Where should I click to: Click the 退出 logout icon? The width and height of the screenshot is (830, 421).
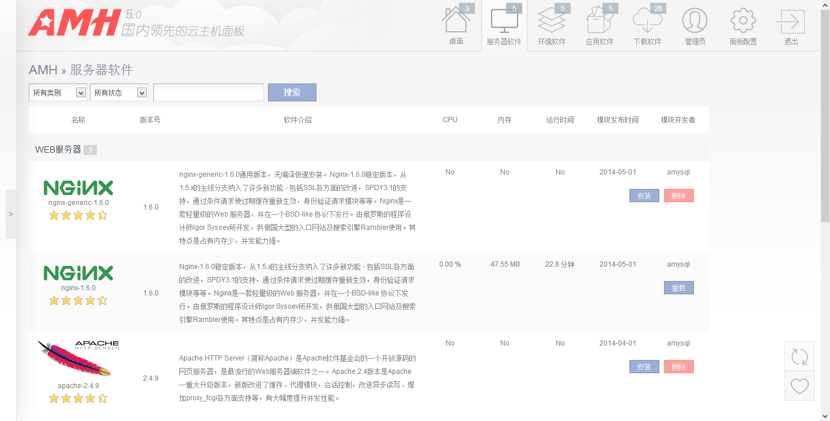tap(790, 21)
